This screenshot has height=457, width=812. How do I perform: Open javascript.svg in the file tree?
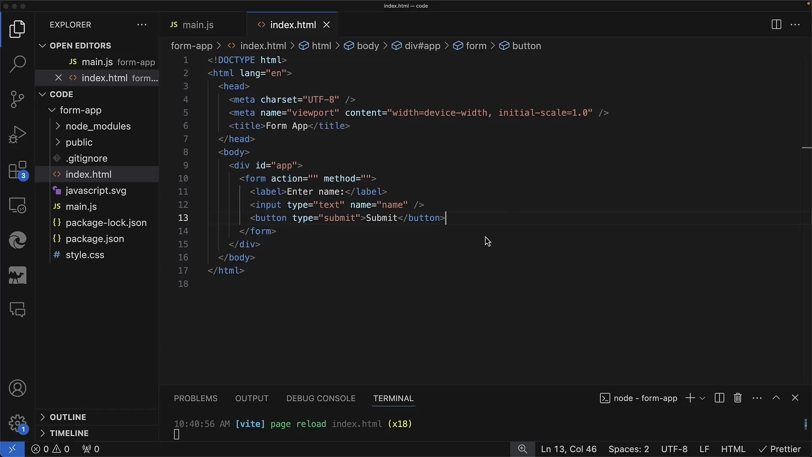[x=97, y=190]
